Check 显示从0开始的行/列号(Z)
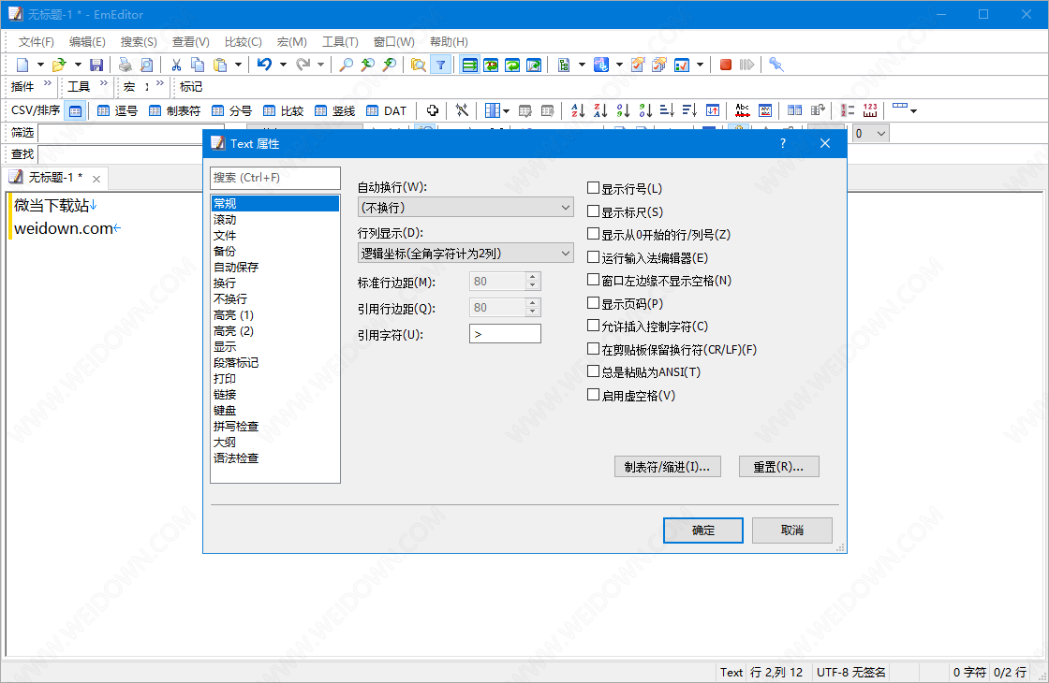 594,234
